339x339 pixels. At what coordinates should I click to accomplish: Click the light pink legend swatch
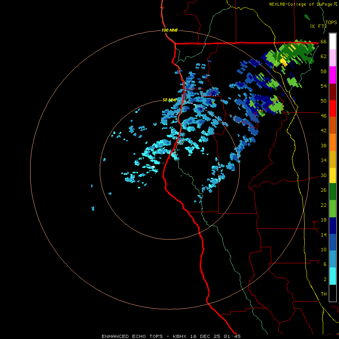click(333, 58)
